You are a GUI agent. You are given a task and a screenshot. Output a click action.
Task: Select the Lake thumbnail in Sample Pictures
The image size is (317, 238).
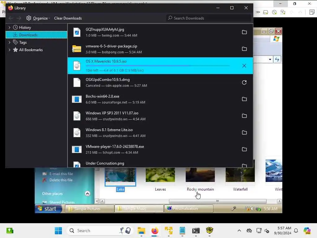120,176
